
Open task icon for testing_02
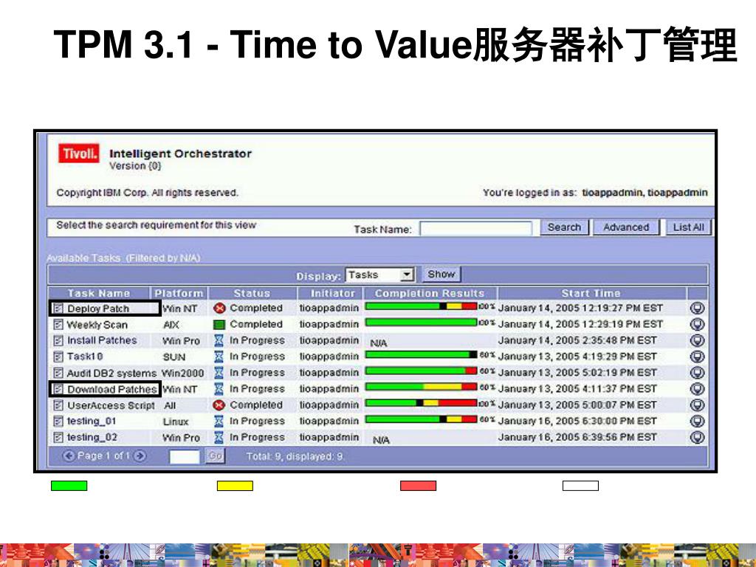(58, 437)
